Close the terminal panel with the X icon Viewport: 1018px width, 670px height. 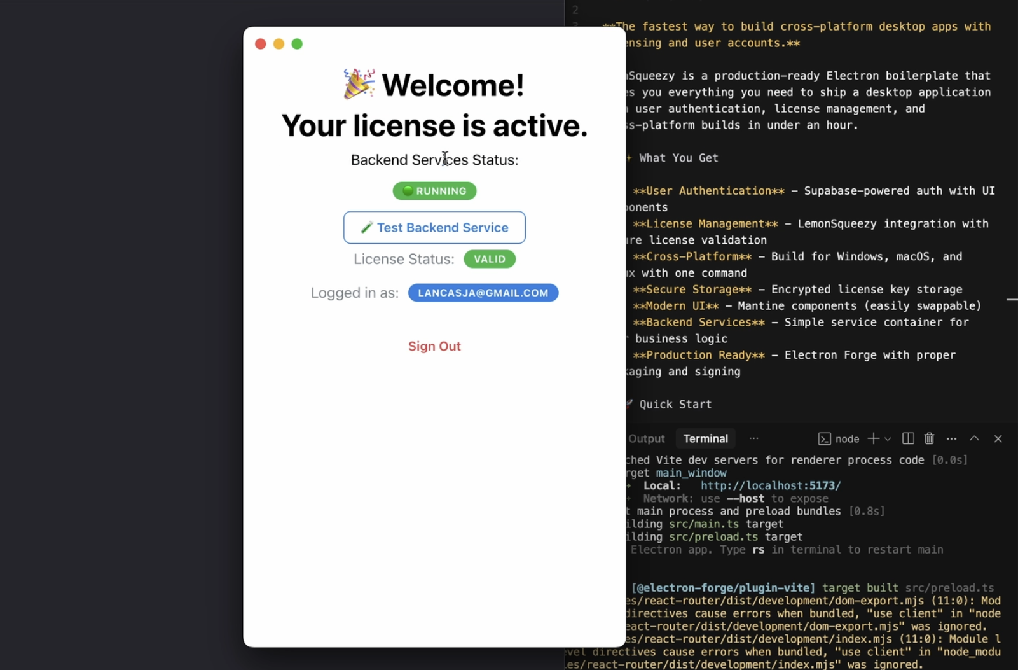[997, 438]
